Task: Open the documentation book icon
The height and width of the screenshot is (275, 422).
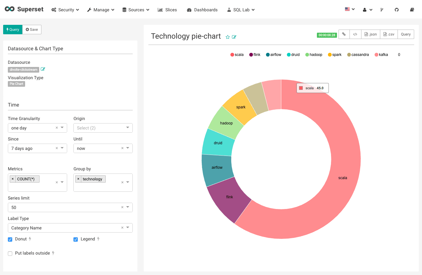Action: tap(412, 10)
